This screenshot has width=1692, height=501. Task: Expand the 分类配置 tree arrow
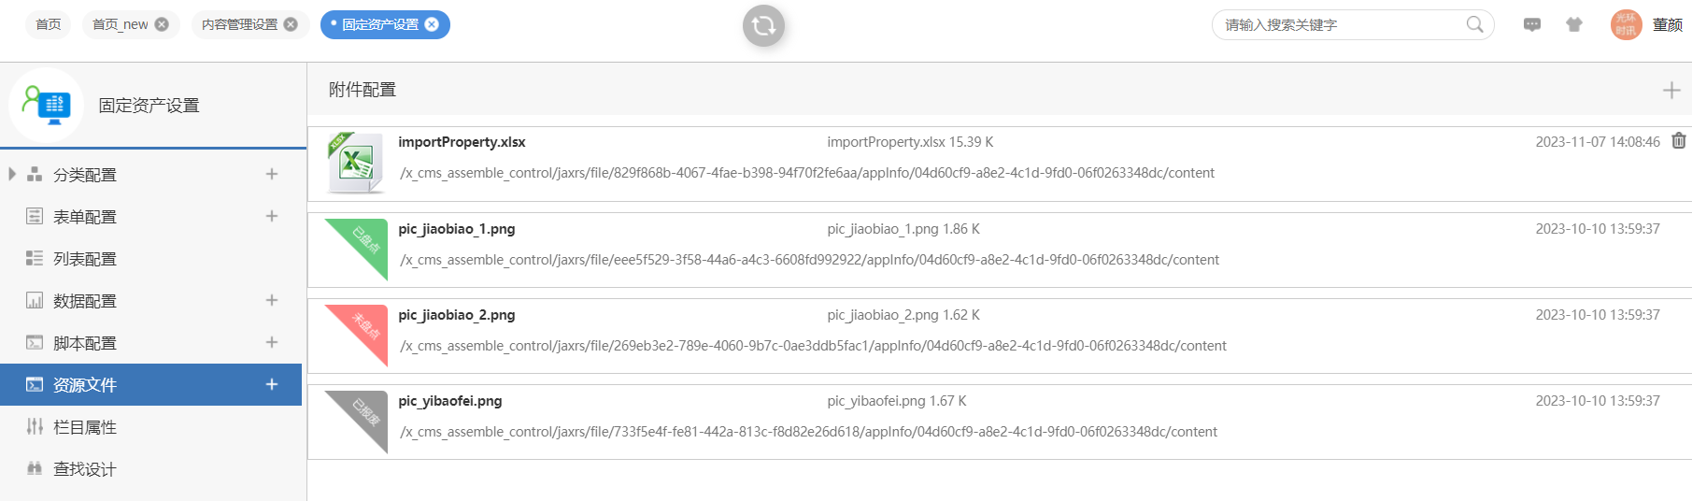(12, 174)
